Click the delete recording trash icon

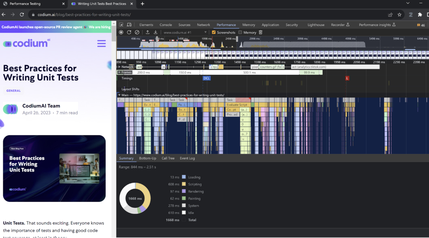(260, 32)
